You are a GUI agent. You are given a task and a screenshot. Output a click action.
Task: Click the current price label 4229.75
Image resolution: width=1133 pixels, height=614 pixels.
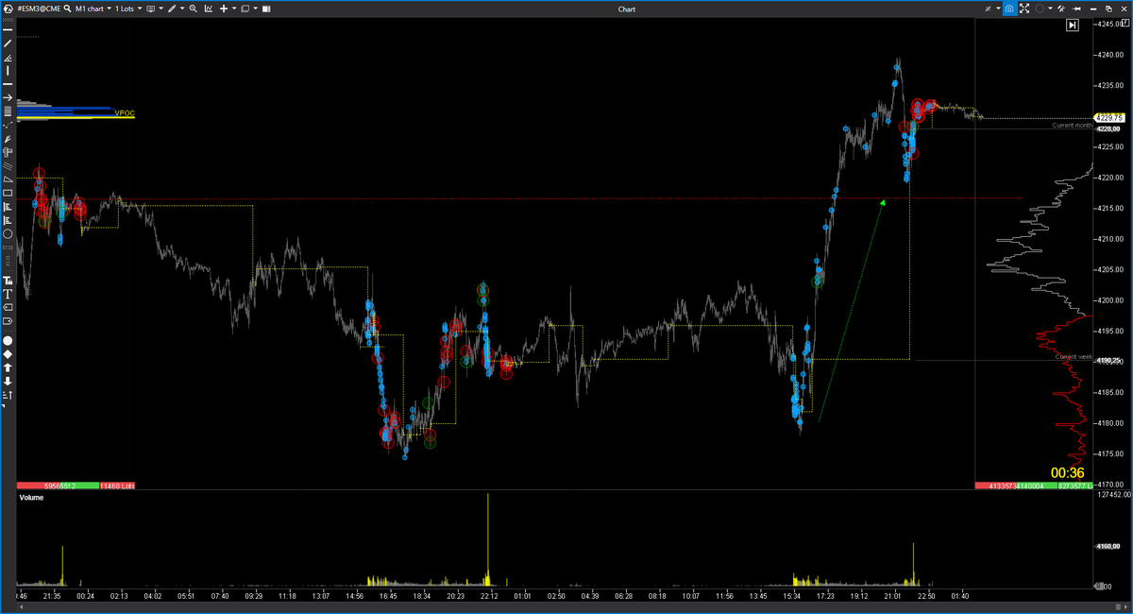click(1111, 117)
